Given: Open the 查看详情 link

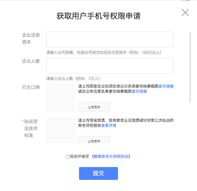Looking at the screenshot, I should [108, 126].
